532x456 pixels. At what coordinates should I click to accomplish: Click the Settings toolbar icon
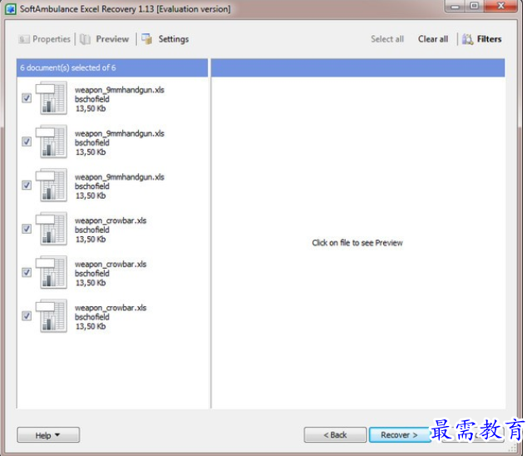pos(147,39)
